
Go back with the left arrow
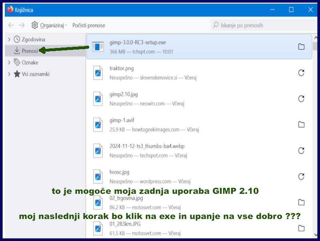(11, 25)
